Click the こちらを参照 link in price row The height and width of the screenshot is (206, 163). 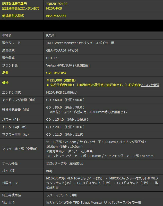pyautogui.click(x=150, y=85)
